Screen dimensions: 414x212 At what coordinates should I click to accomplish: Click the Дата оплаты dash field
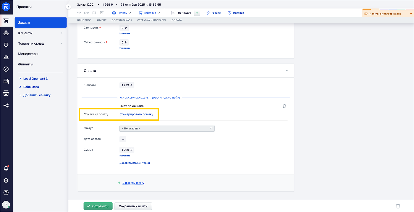[123, 139]
